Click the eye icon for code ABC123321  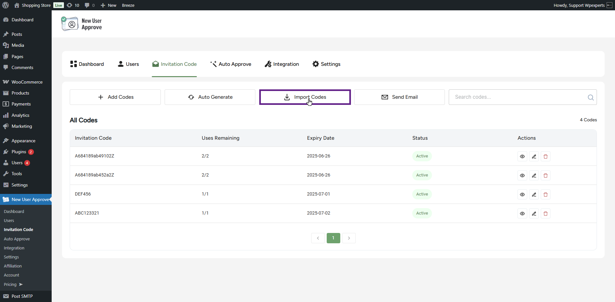pyautogui.click(x=522, y=214)
